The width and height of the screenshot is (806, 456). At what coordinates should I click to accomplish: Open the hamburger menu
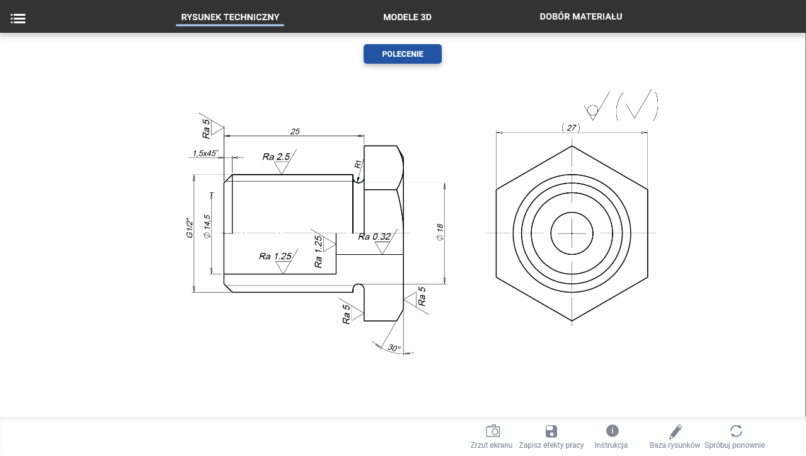[18, 18]
